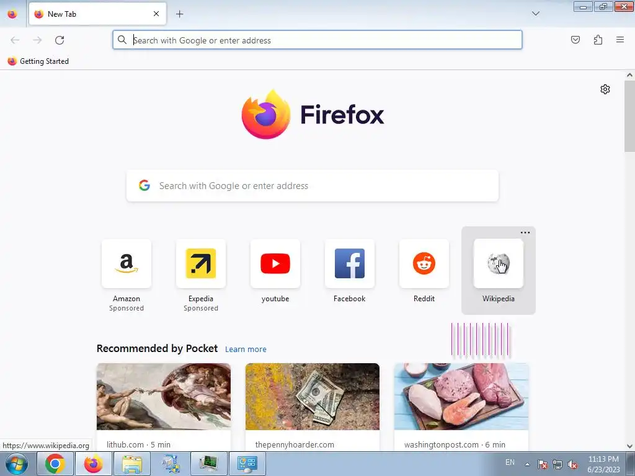Open the taskbar resource monitor icon
The image size is (635, 476).
pyautogui.click(x=209, y=464)
